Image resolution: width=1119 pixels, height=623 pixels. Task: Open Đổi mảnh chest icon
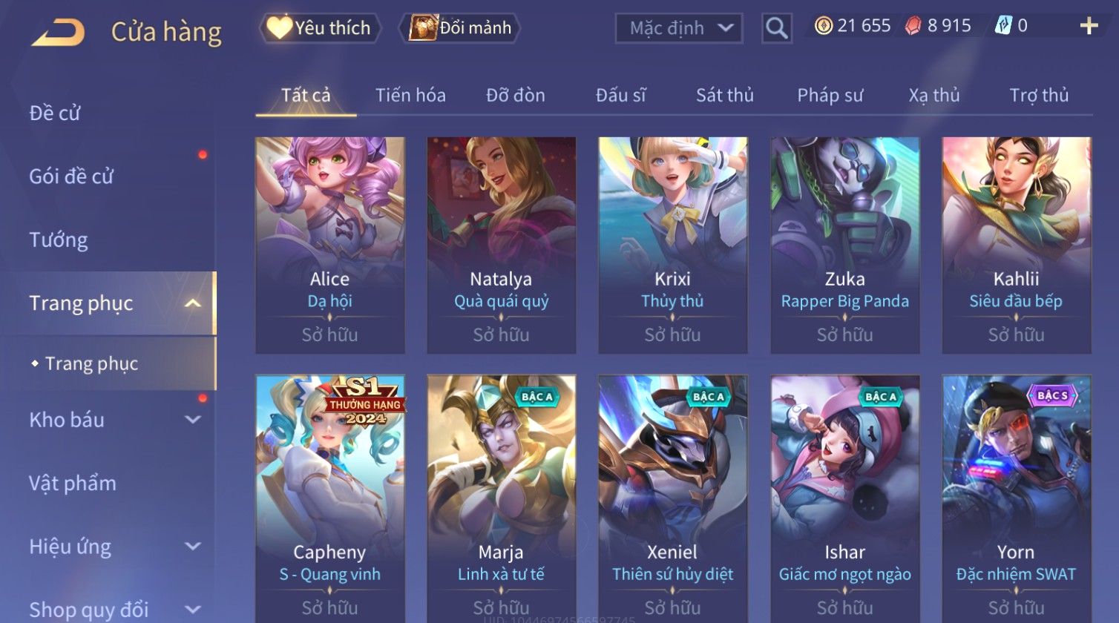coord(424,27)
